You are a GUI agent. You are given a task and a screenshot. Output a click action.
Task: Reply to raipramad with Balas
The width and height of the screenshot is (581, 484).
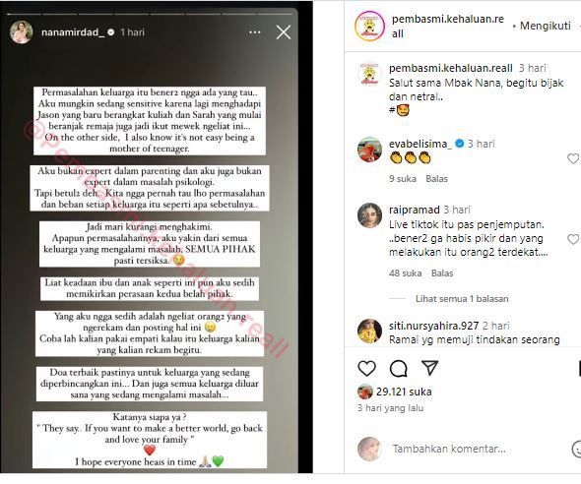[442, 273]
